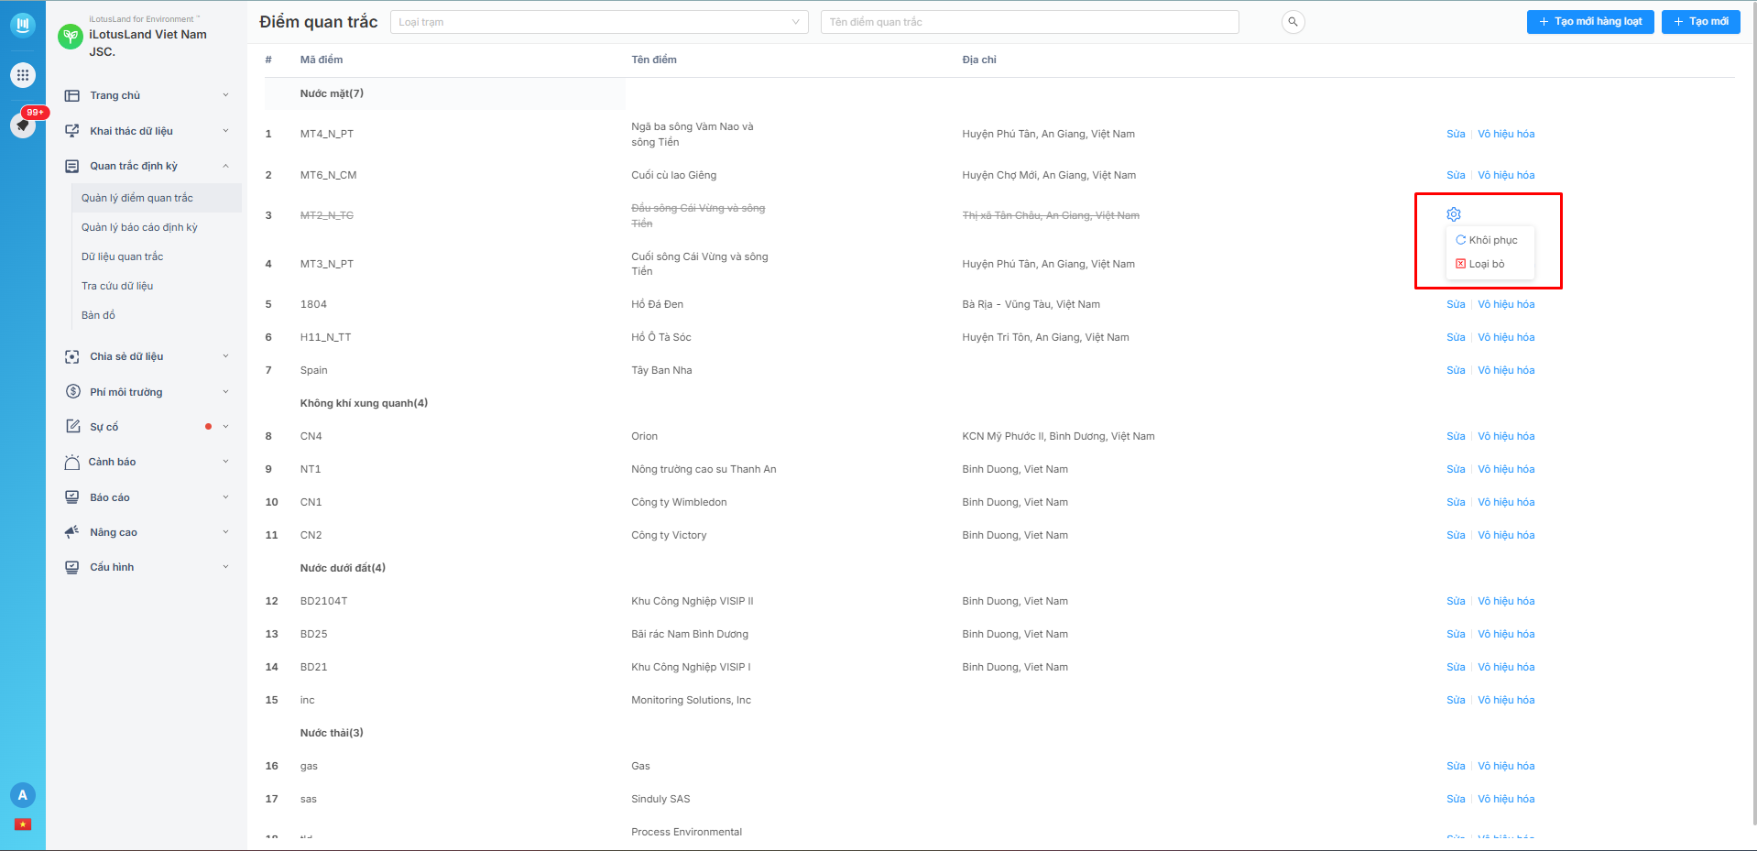Click Vô hiệu hóa for CN4 Orion
This screenshot has height=851, width=1757.
coord(1506,436)
